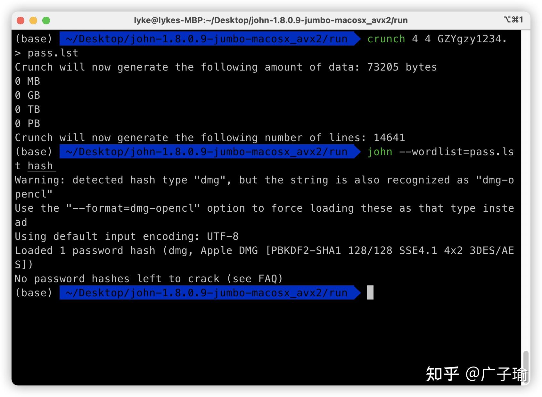Click the word 'crunch' in first command
The width and height of the screenshot is (542, 397).
coord(386,39)
